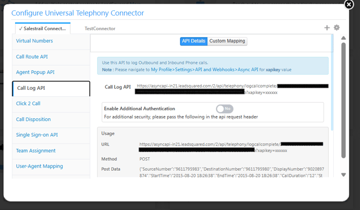
Task: Click the Call Log API URL text
Action: pos(232,89)
